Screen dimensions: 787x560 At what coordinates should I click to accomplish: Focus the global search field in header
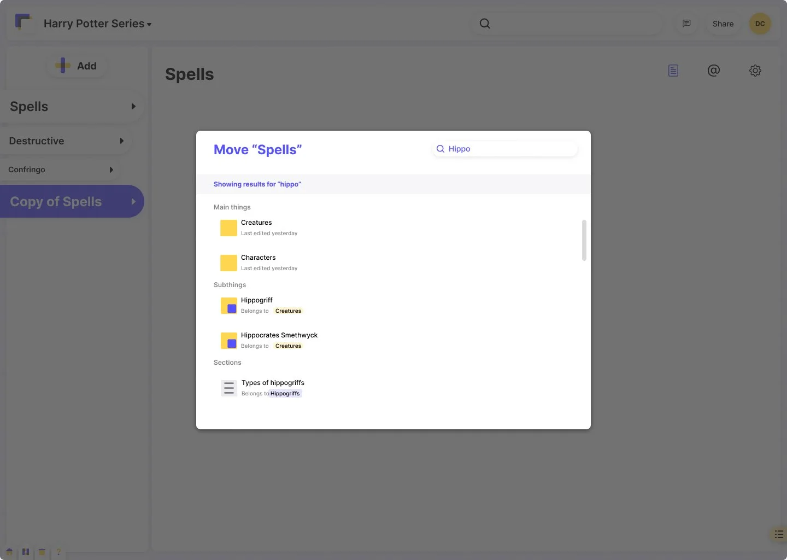(x=568, y=24)
